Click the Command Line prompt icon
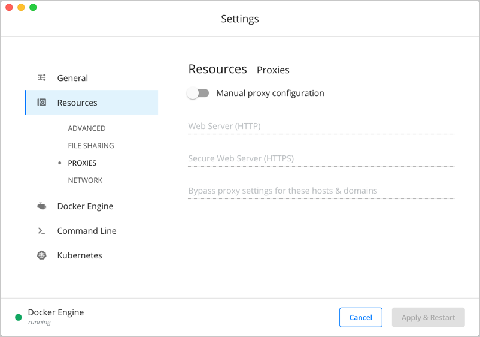Screen dimensions: 480x337 coord(42,231)
